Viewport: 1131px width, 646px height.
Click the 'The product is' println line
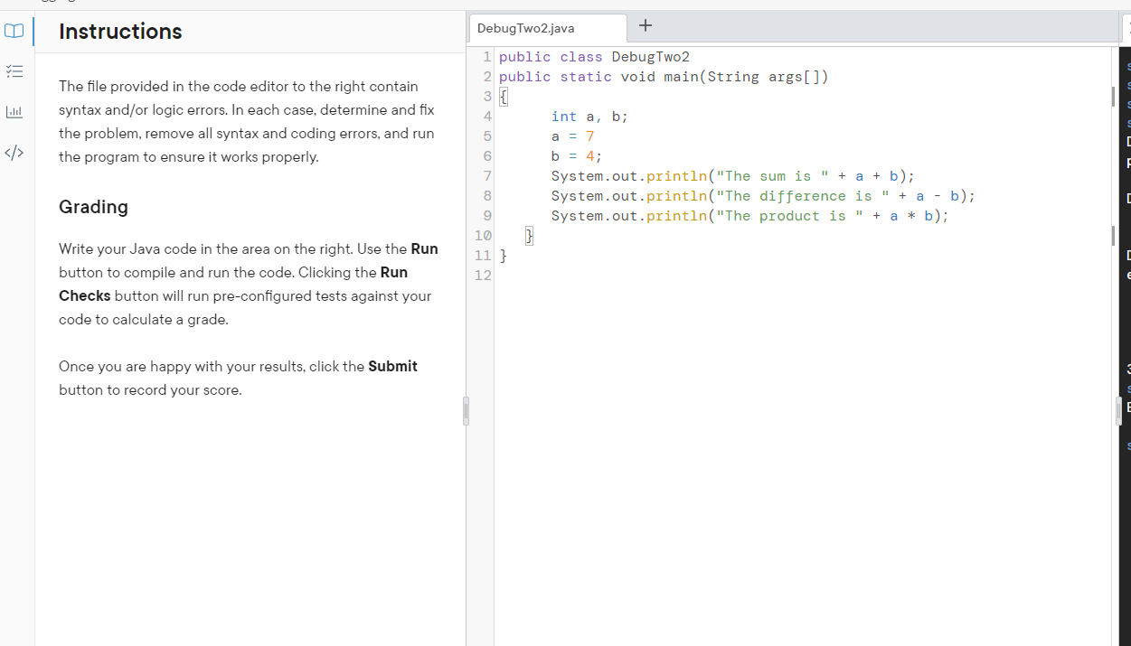coord(750,216)
